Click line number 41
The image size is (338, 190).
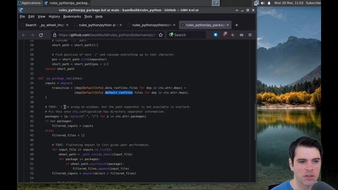(x=32, y=116)
